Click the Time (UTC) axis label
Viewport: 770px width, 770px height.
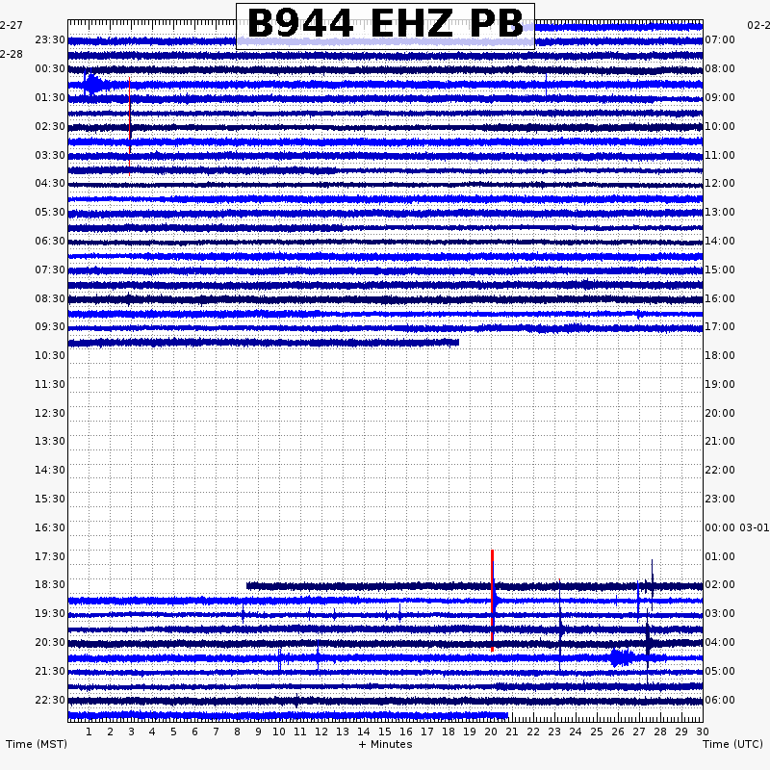click(732, 744)
